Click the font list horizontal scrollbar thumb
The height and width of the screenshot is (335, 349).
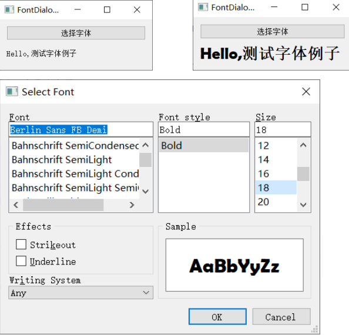[x=63, y=205]
